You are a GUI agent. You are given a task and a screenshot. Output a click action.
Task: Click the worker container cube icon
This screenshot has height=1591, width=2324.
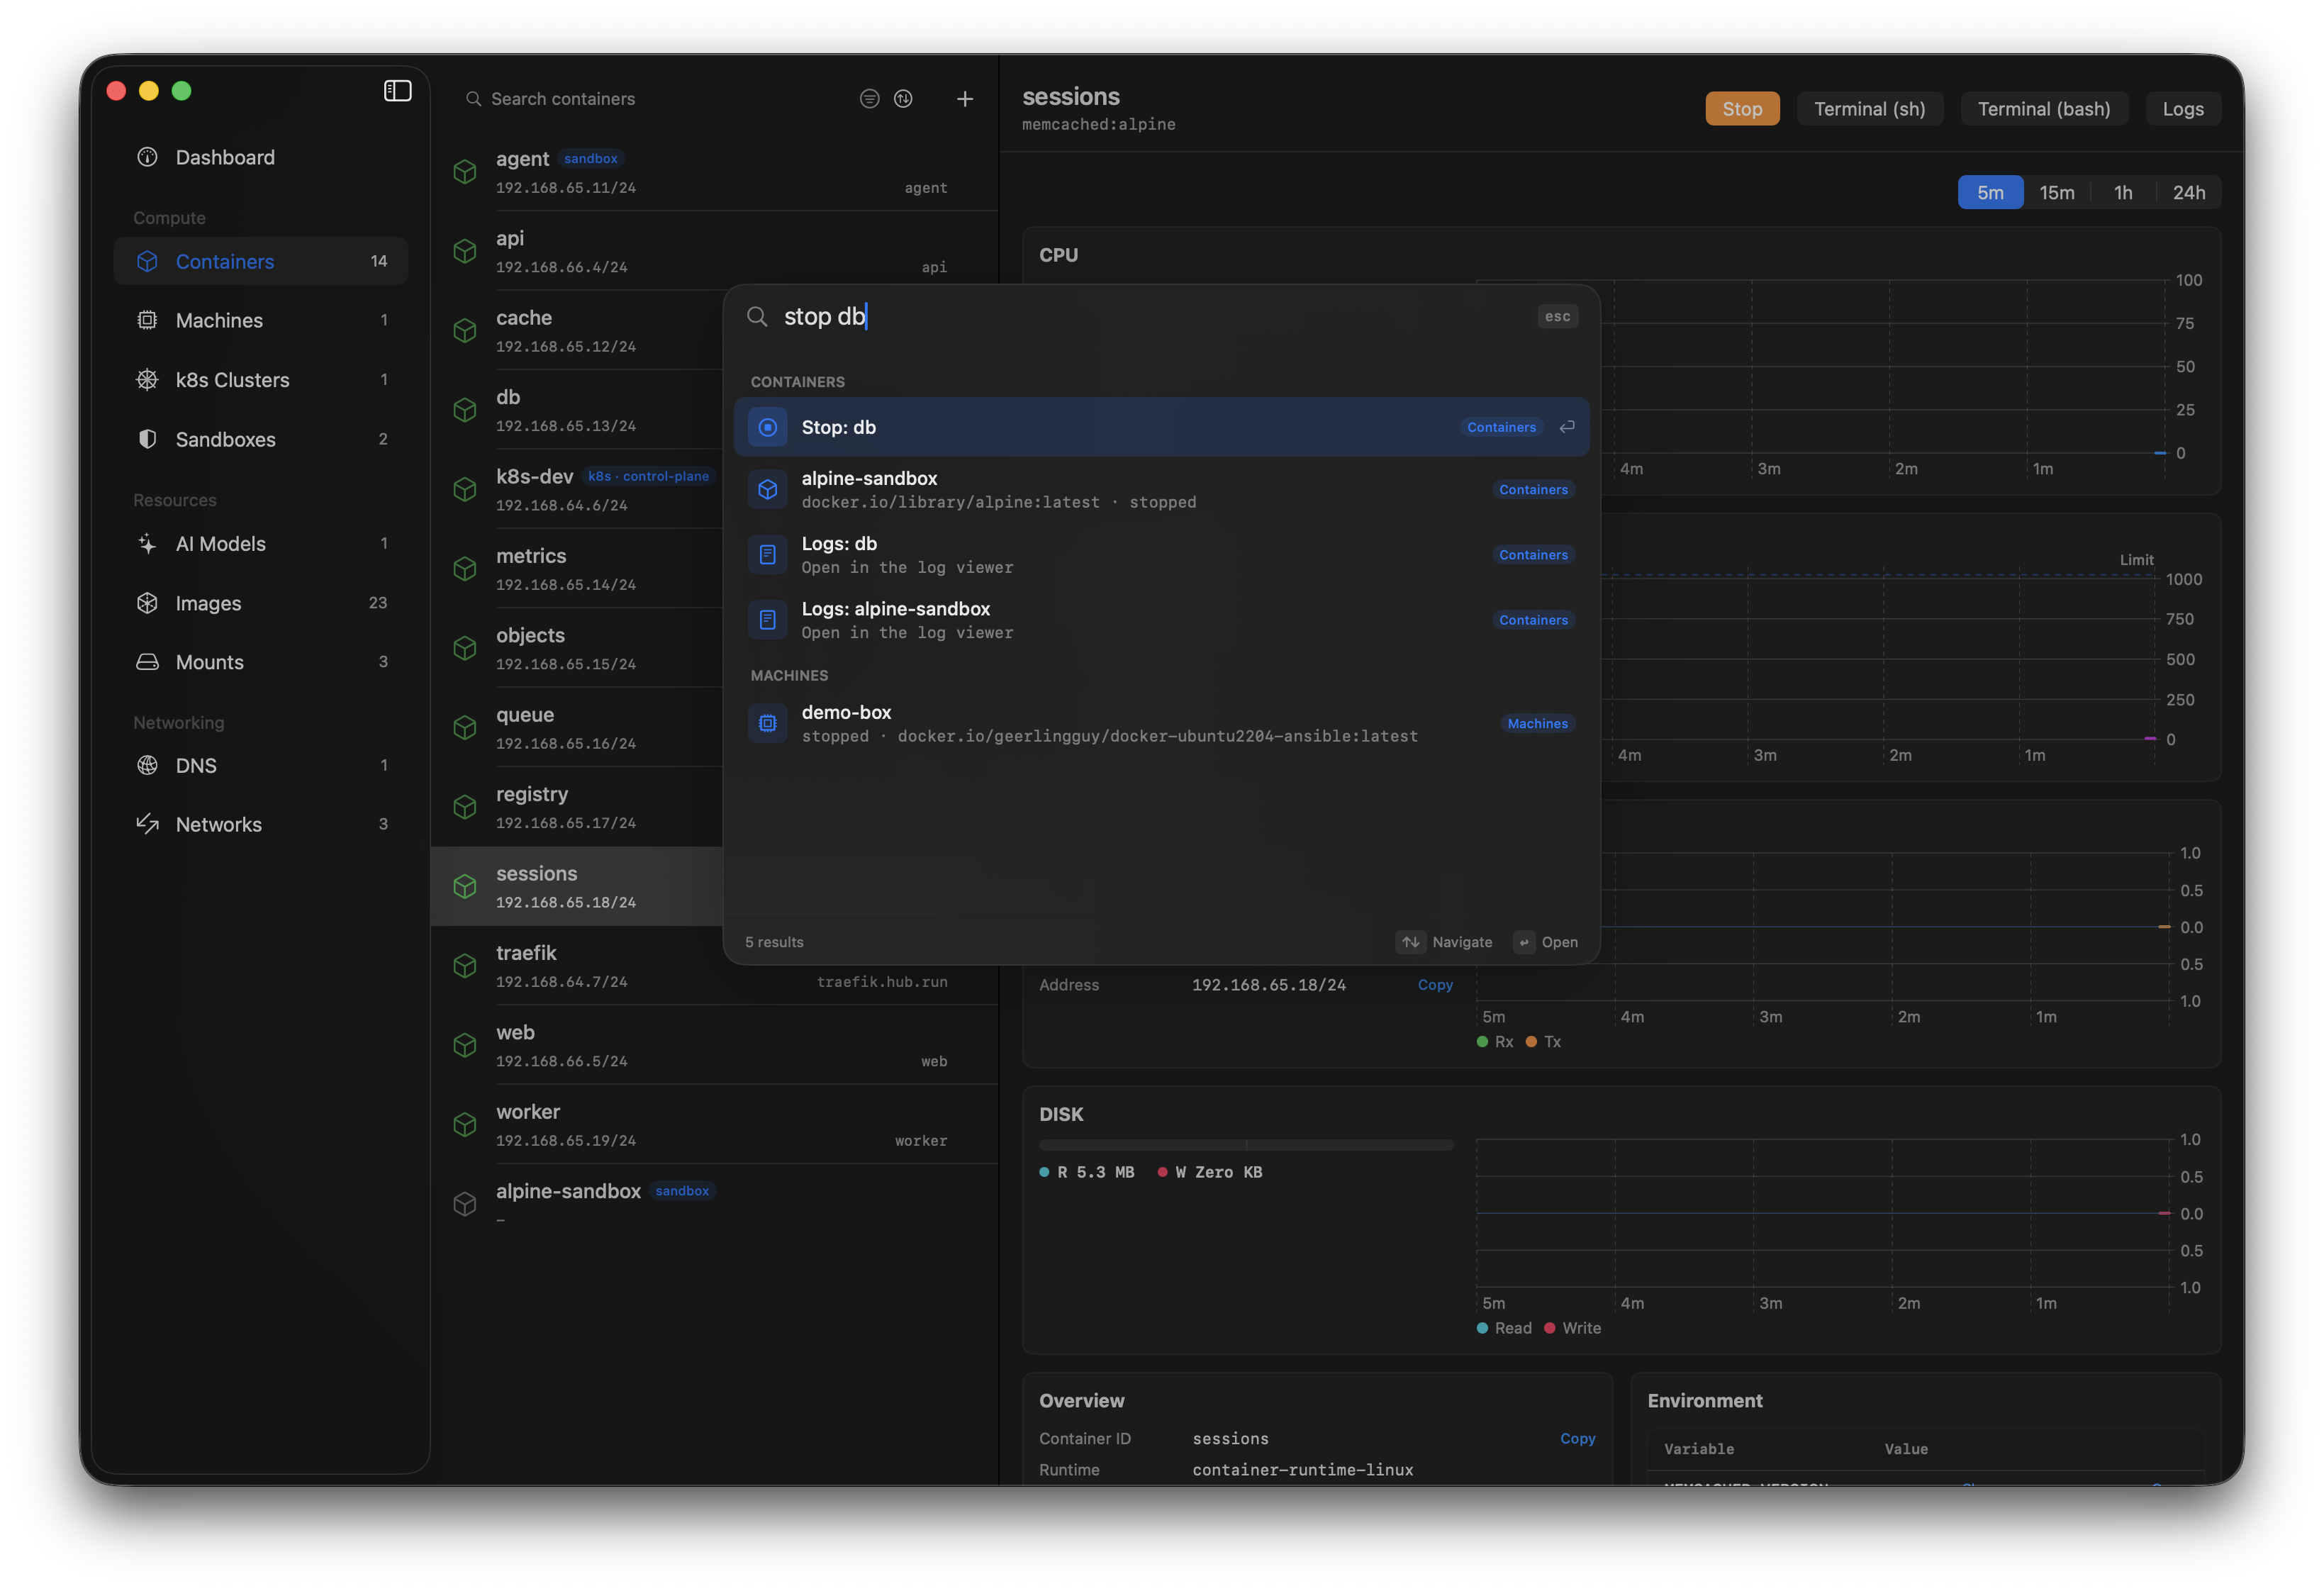(465, 1125)
